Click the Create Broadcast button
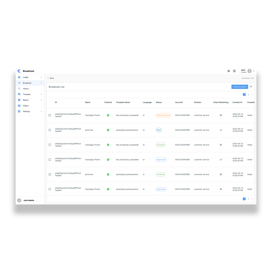The image size is (272, 272). point(240,87)
